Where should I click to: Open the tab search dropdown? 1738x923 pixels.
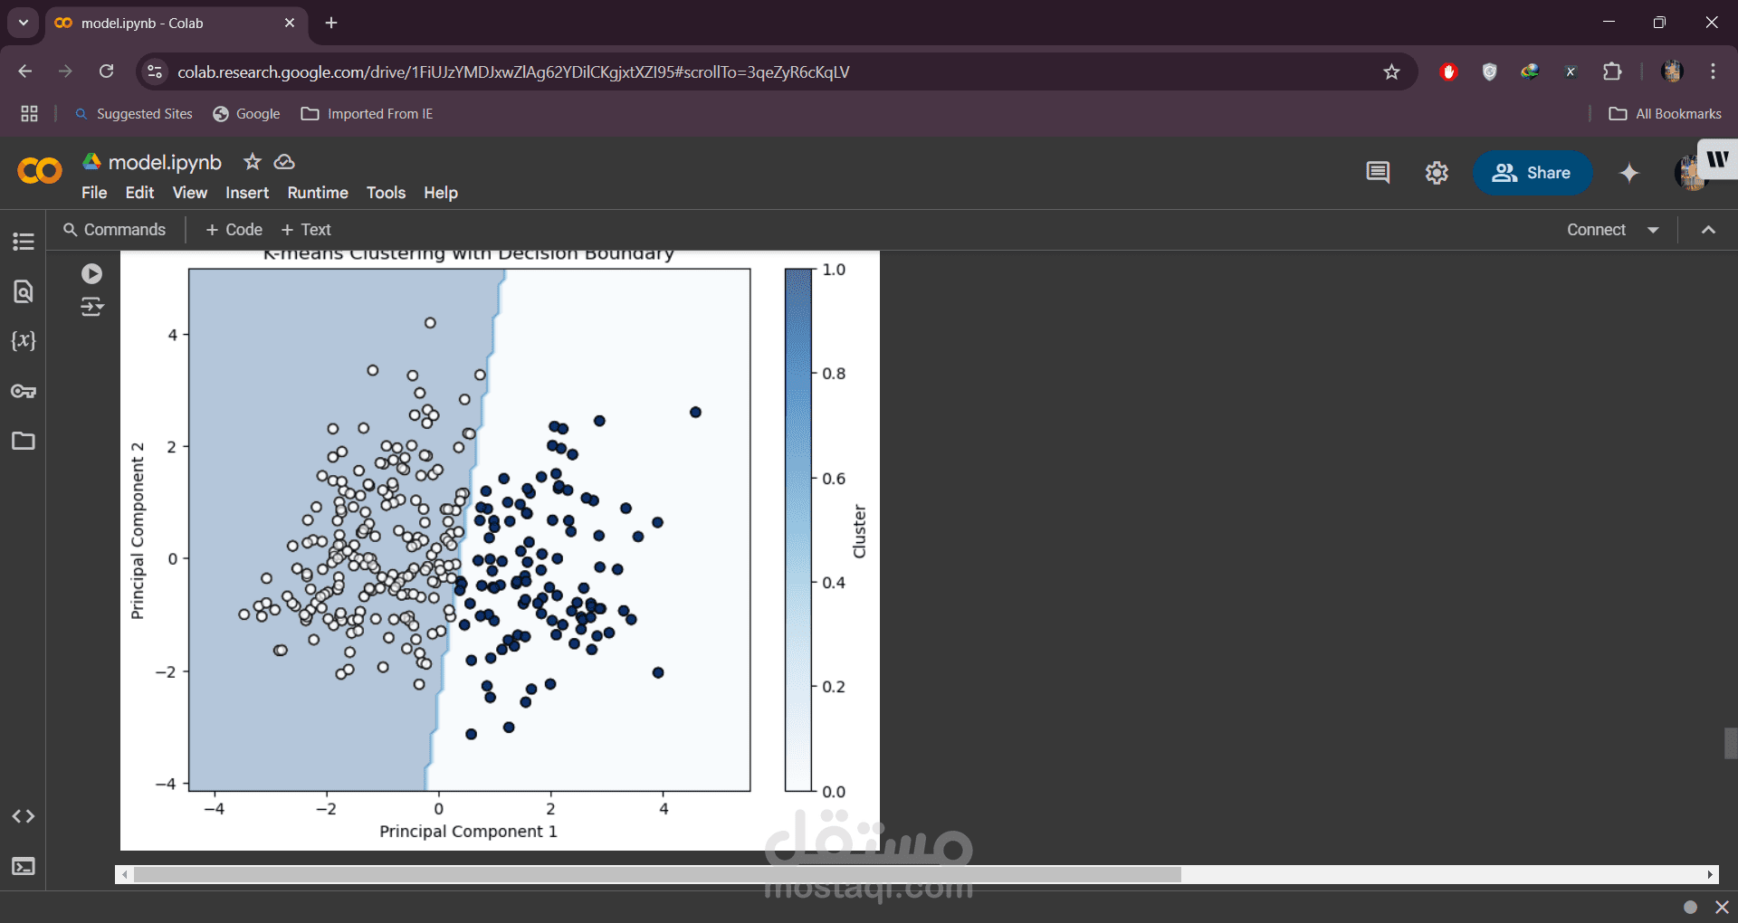tap(24, 23)
